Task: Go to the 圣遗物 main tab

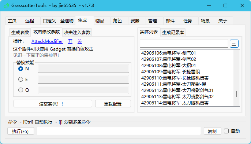Action: click(x=67, y=21)
